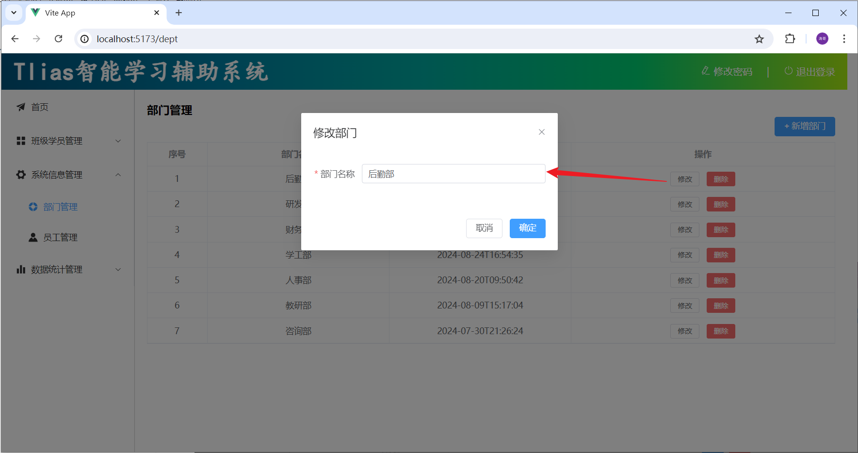The width and height of the screenshot is (858, 453).
Task: Click the 系统信息管理 gear icon
Action: click(21, 175)
